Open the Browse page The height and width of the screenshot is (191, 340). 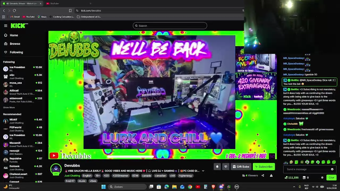click(x=12, y=44)
